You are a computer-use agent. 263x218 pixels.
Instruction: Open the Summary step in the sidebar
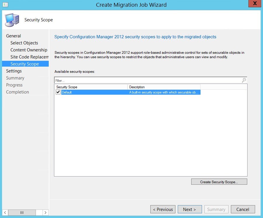(15, 78)
